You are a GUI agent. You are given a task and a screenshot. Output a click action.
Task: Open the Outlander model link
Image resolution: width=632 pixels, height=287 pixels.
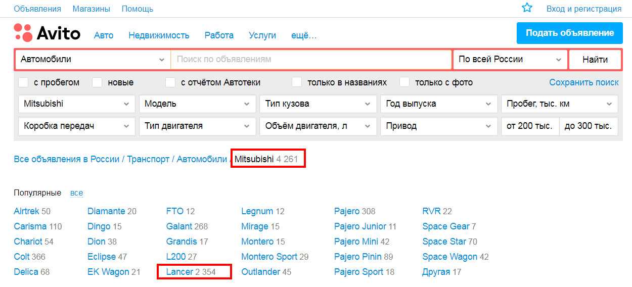coord(260,272)
